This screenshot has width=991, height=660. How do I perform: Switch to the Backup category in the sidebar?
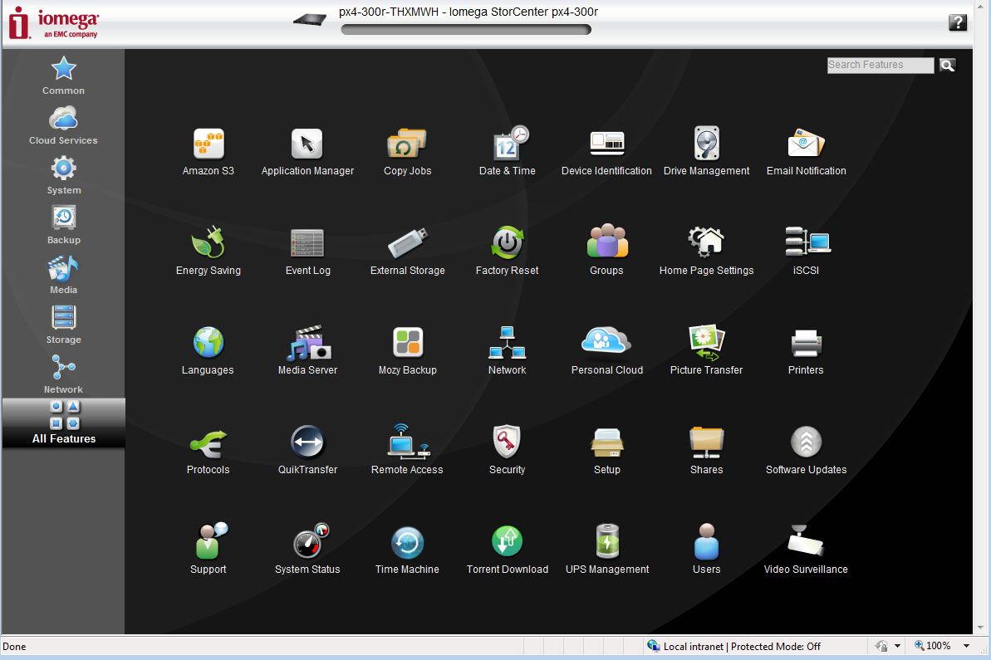[x=63, y=225]
